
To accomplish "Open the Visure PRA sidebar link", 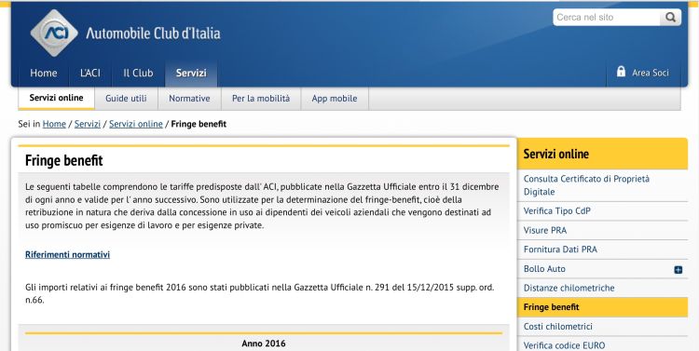I will point(545,230).
